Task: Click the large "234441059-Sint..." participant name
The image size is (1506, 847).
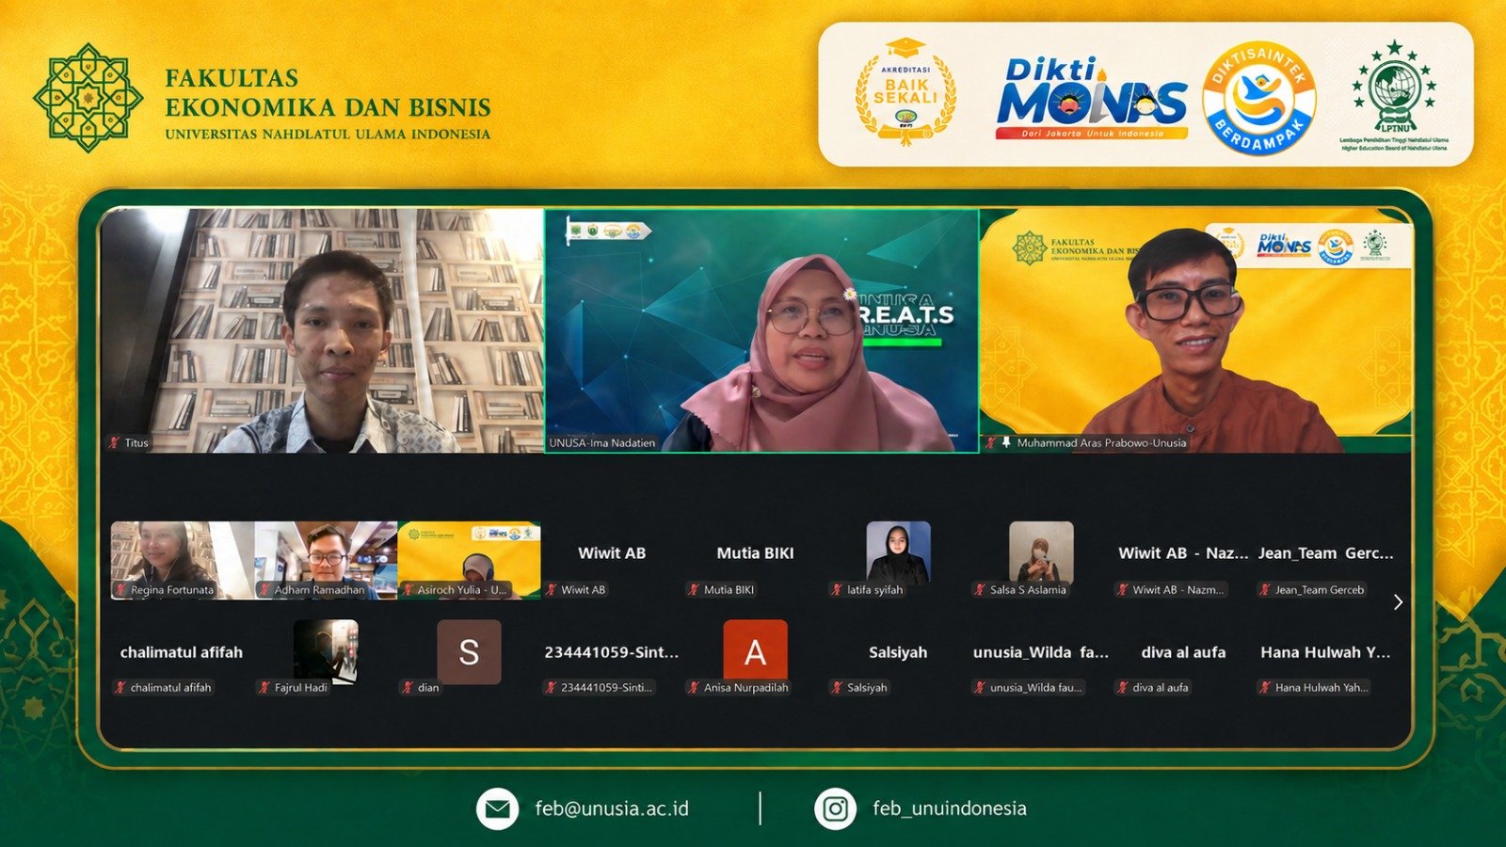Action: pos(612,652)
